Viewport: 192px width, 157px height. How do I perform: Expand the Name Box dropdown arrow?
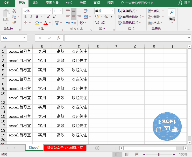click(x=25, y=38)
